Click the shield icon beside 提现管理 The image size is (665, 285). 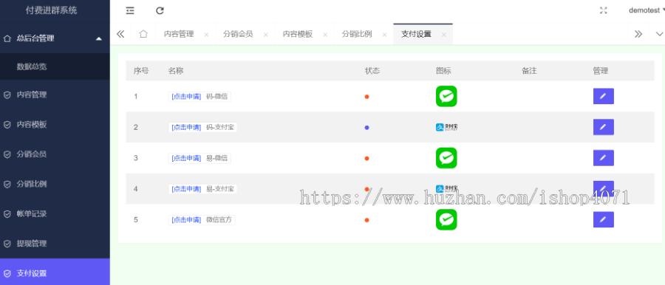coord(7,244)
